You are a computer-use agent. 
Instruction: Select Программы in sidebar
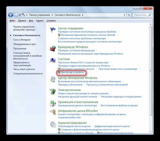pos(20,49)
